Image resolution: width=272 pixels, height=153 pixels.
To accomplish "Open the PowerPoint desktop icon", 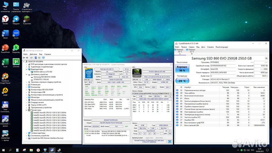I will point(5,48).
